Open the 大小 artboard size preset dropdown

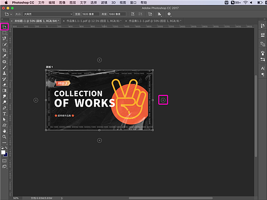coord(48,14)
